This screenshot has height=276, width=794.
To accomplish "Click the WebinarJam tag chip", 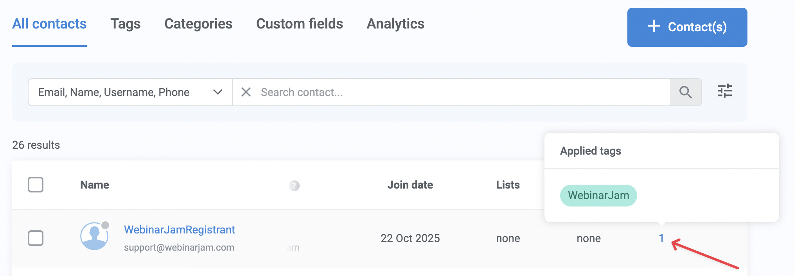I will pos(598,195).
